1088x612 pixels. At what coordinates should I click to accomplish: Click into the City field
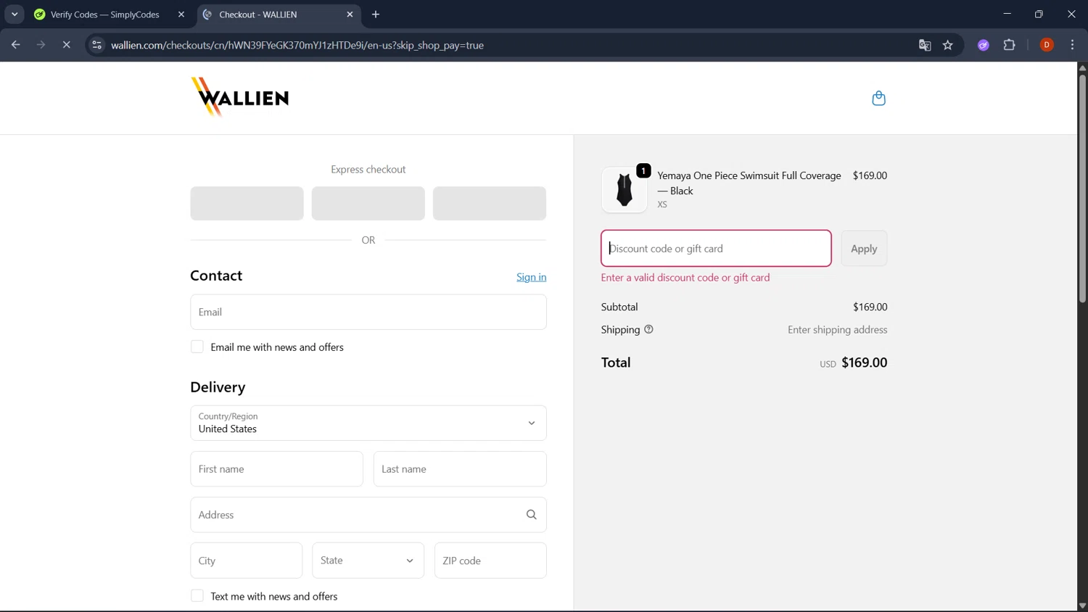(247, 561)
